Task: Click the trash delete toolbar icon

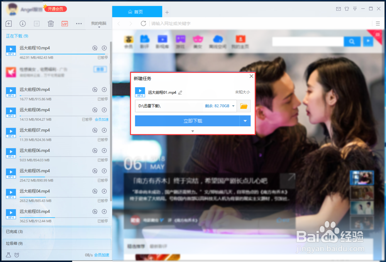Action: (51, 24)
